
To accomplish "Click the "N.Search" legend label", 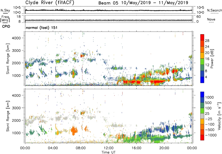I will pyautogui.click(x=214, y=10).
